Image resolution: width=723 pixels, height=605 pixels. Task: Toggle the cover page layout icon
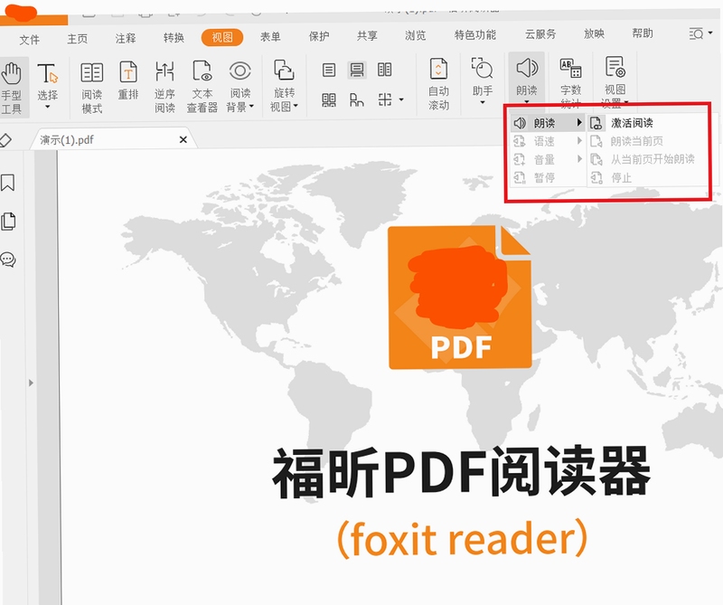[x=356, y=99]
